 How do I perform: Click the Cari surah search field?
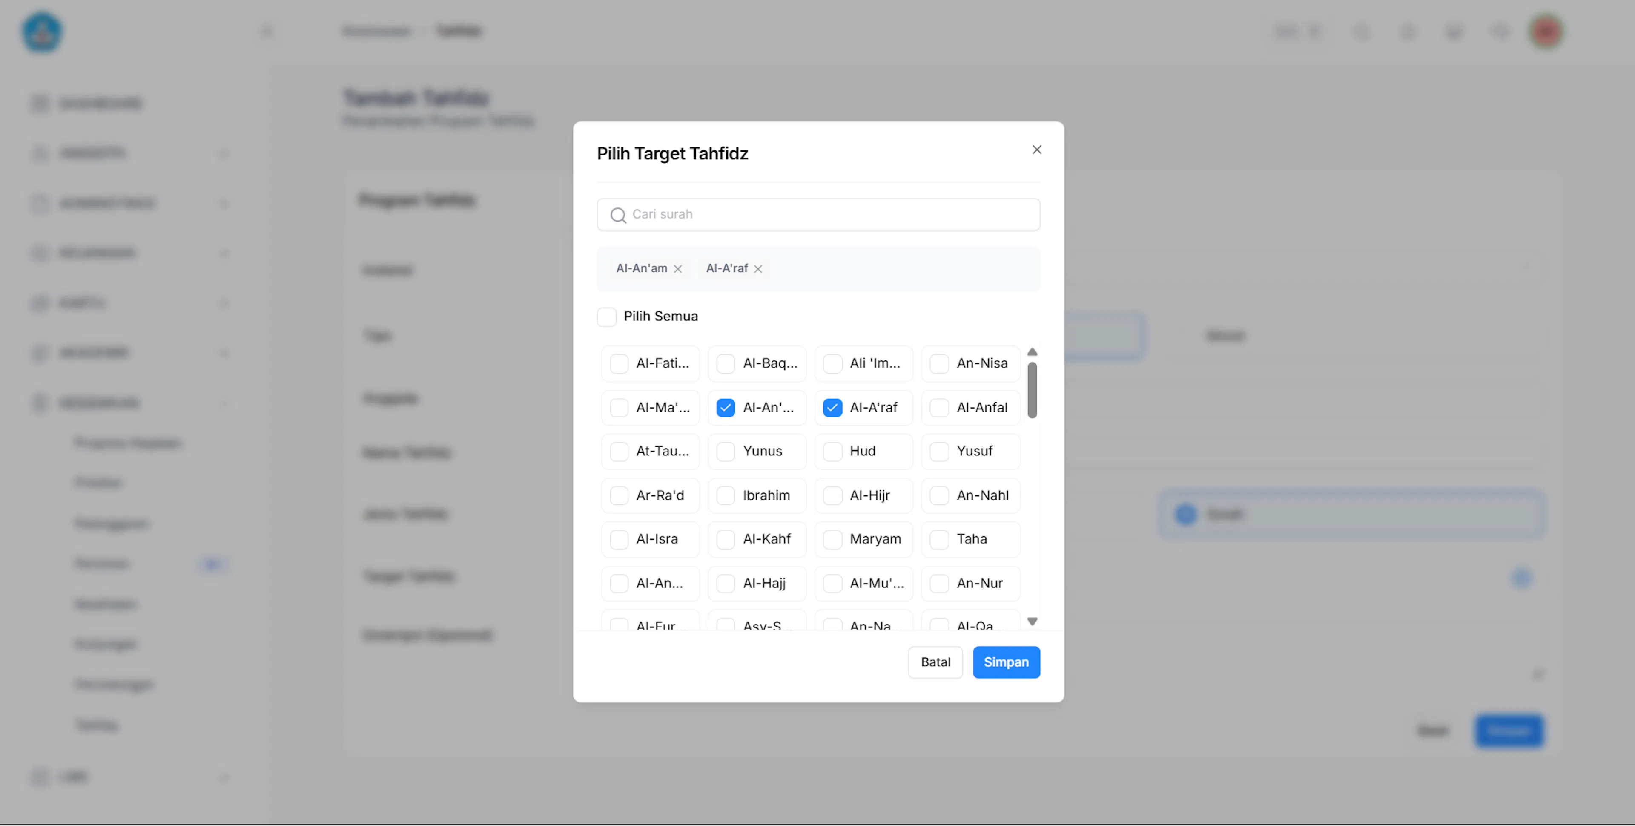point(818,215)
